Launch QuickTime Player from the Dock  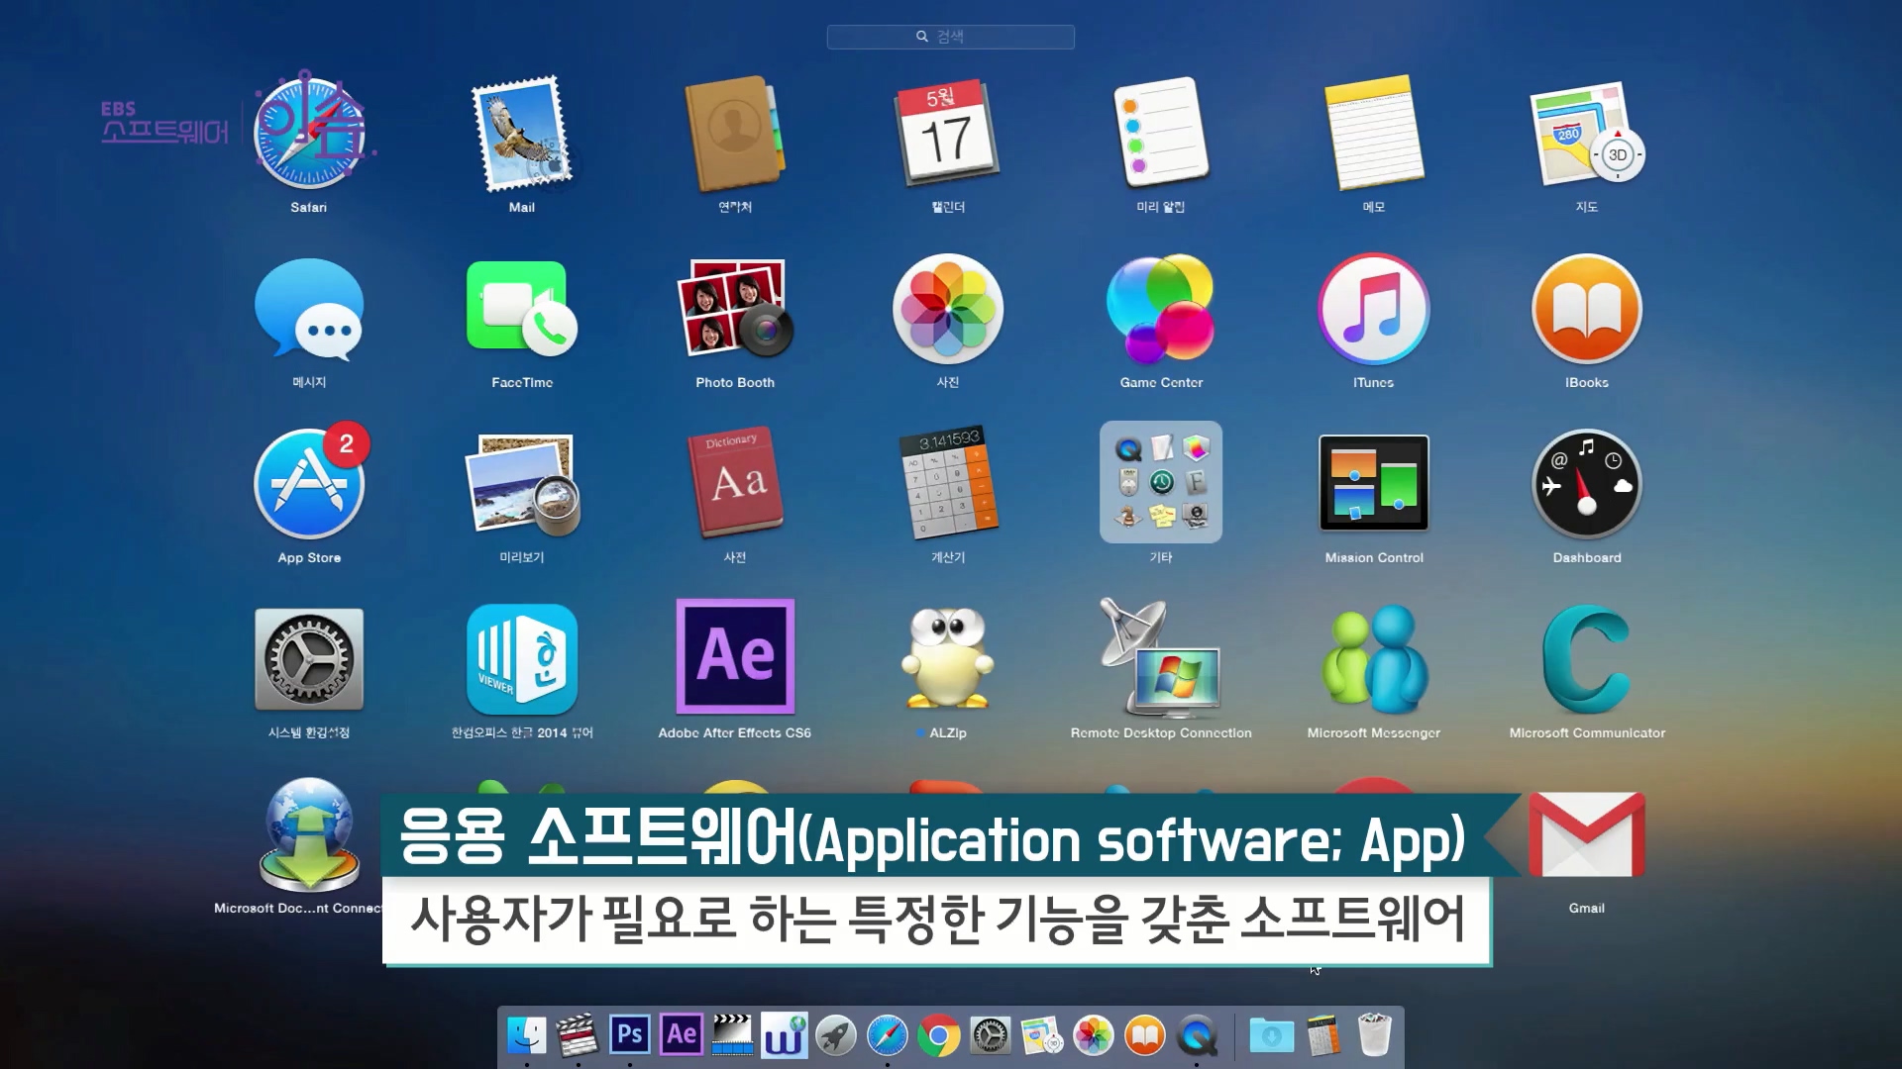[x=1197, y=1036]
